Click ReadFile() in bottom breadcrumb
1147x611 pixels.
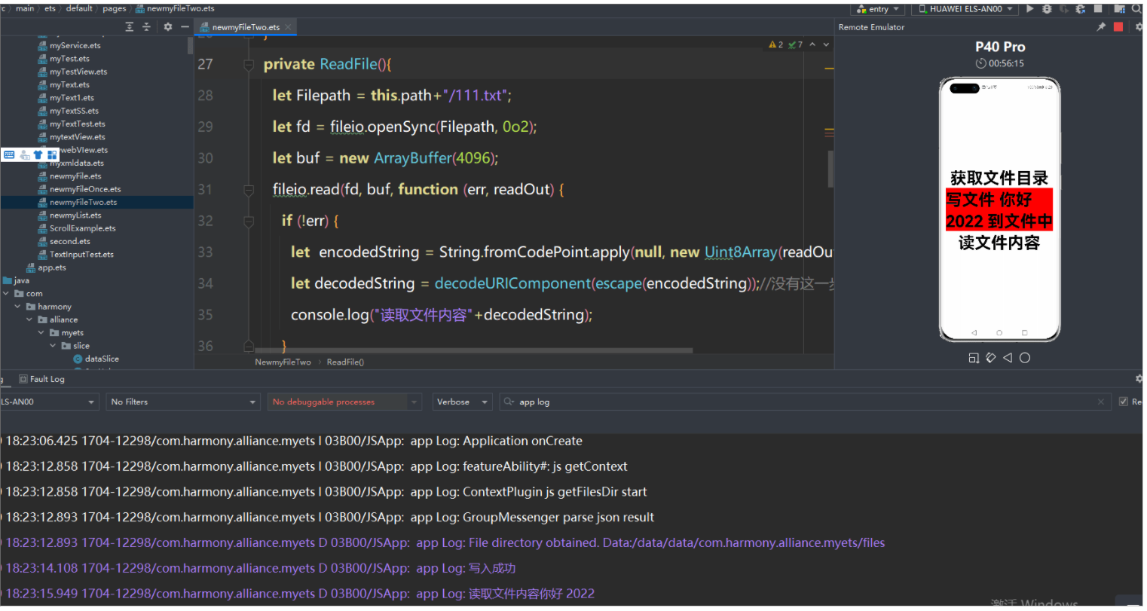point(345,362)
